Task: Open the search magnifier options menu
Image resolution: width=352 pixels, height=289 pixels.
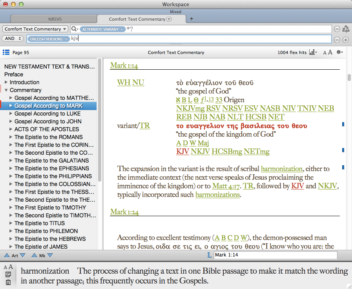Action: (75, 29)
